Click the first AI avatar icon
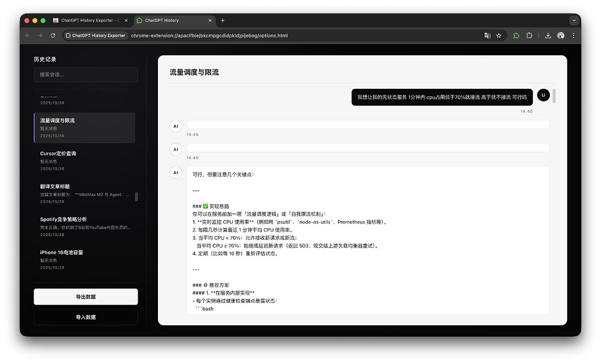Screen dimensions: 601x362 [176, 126]
